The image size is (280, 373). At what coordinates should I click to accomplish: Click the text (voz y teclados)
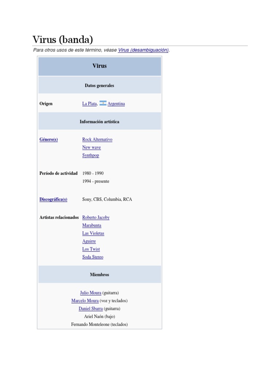pyautogui.click(x=114, y=301)
